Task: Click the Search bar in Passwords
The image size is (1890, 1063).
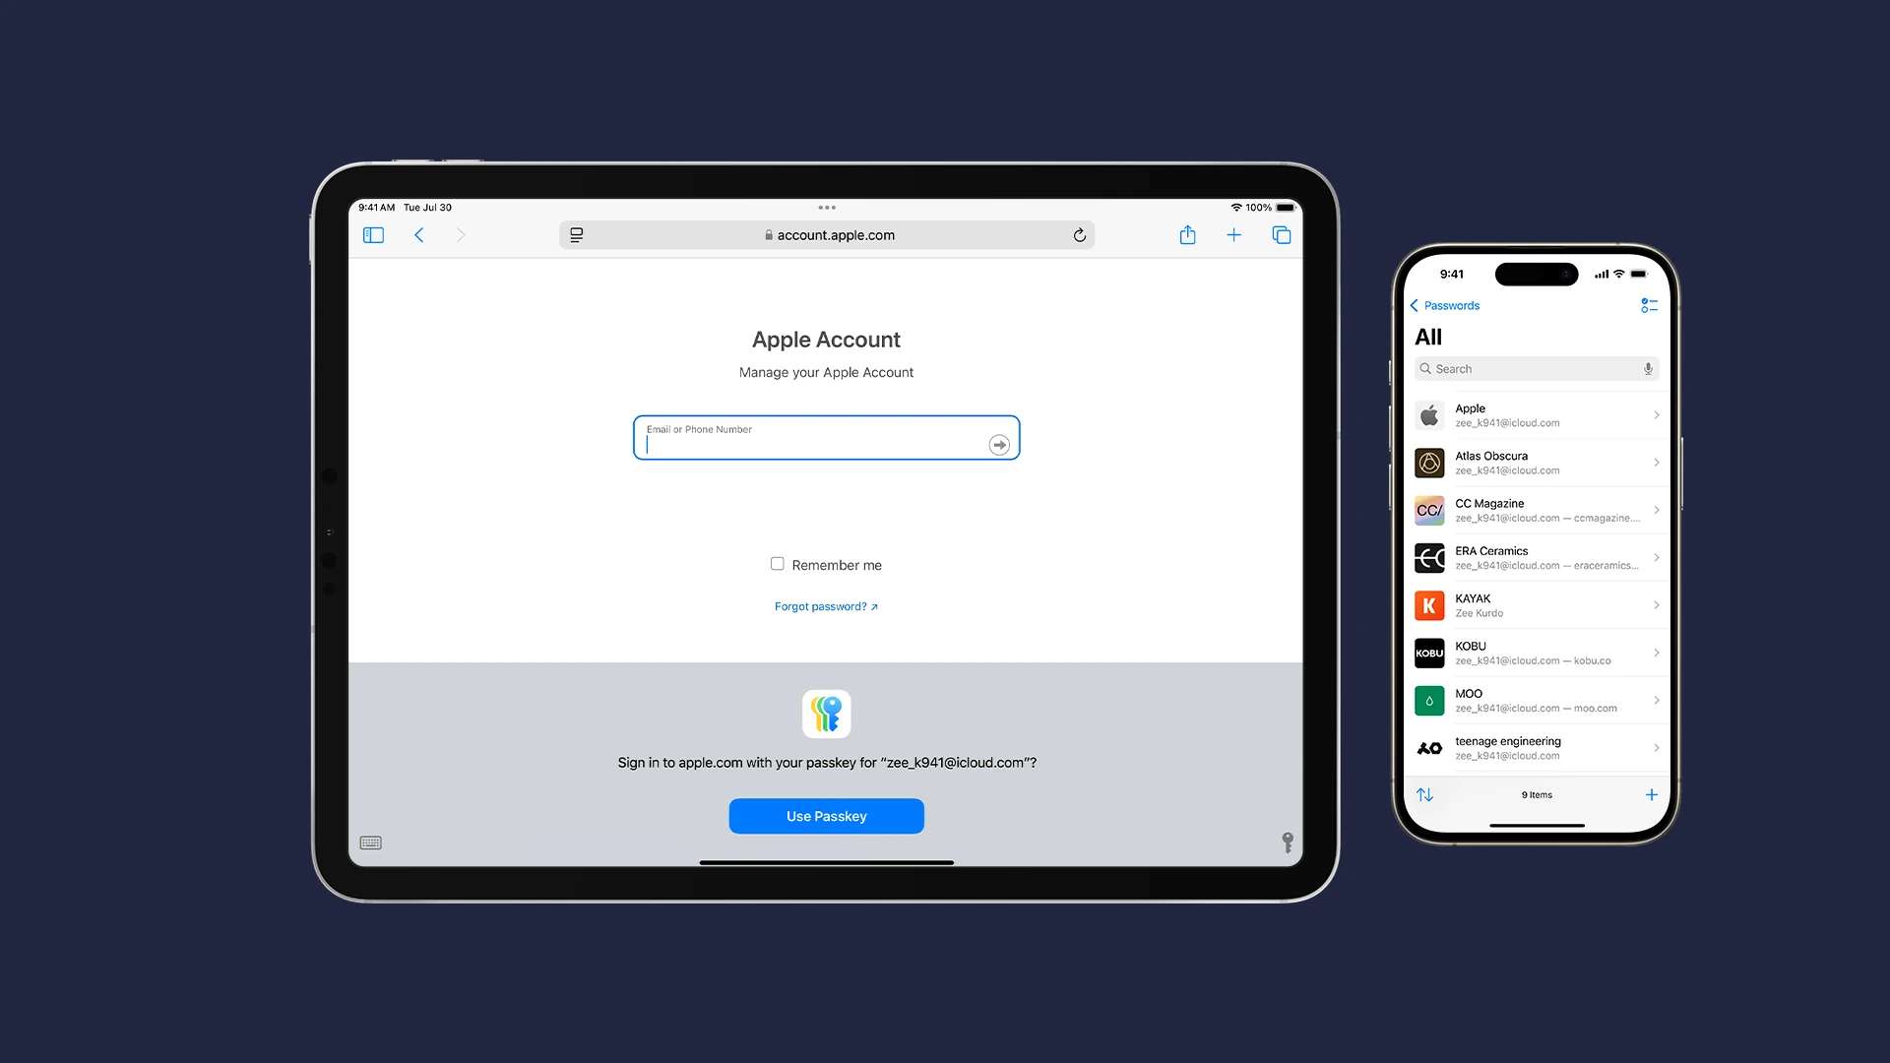Action: pos(1536,367)
